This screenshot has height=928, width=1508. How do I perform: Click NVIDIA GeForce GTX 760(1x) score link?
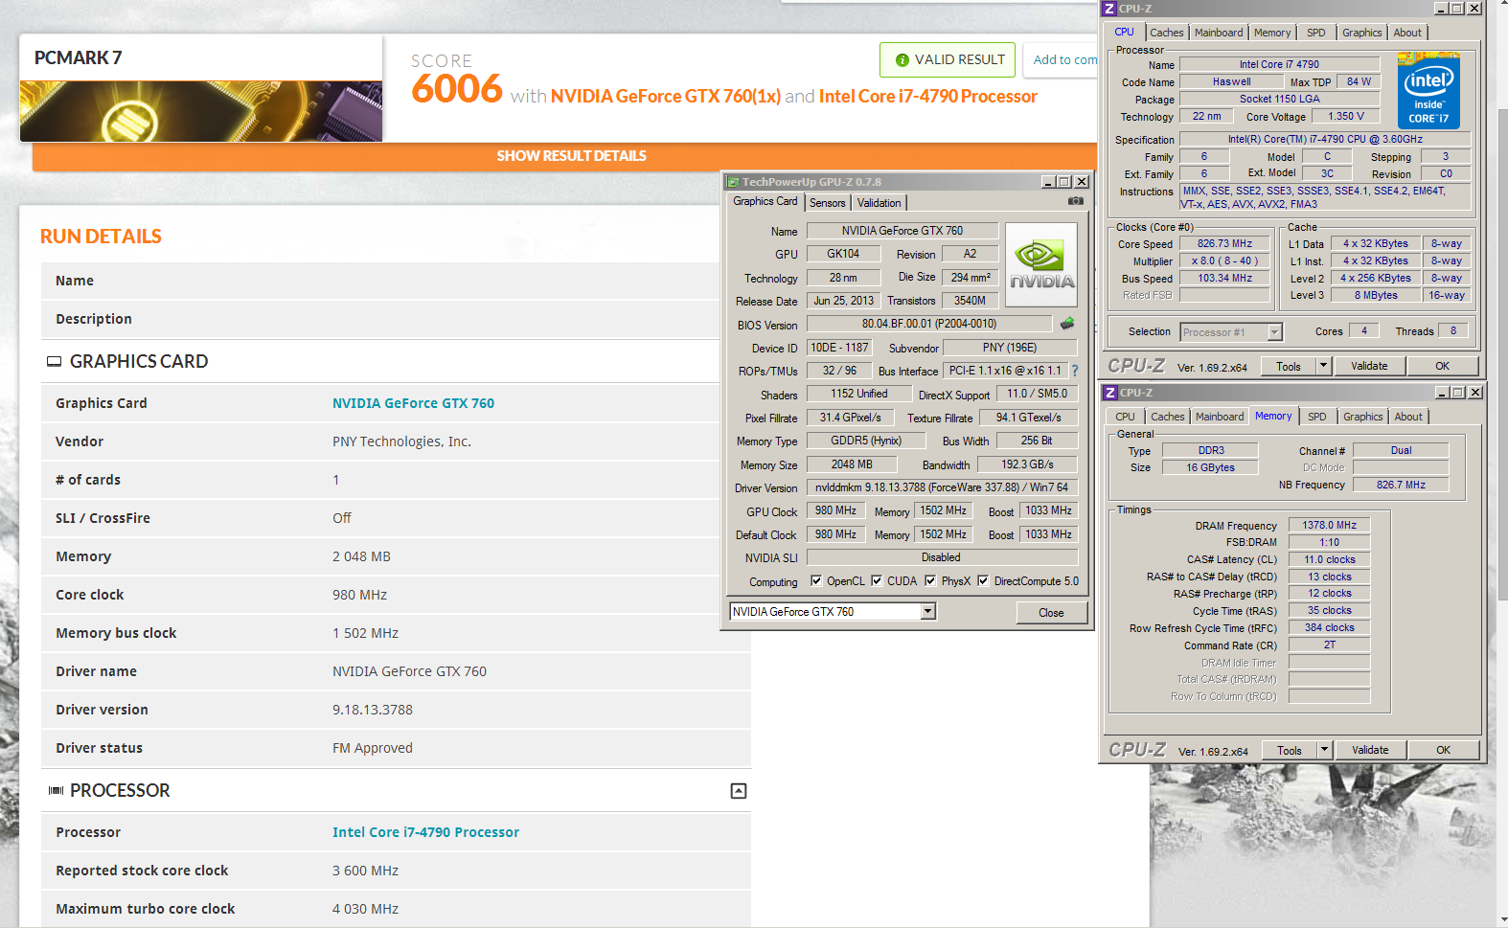click(x=666, y=97)
